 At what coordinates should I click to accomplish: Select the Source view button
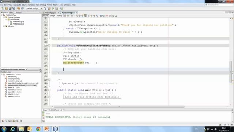(x=46, y=16)
